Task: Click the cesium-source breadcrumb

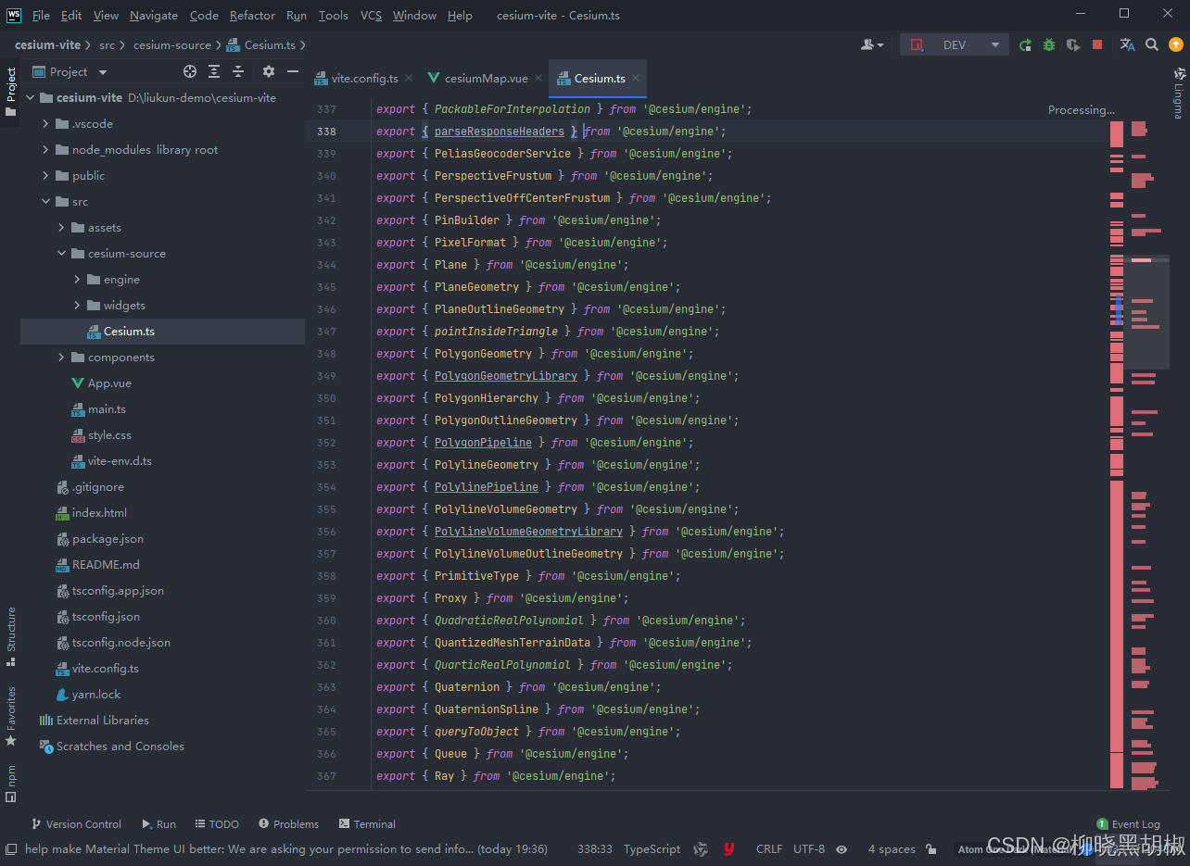Action: (x=171, y=44)
